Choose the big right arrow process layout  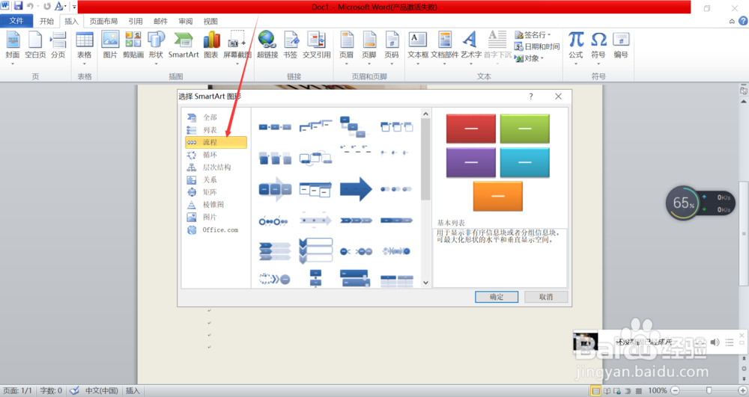coord(356,188)
